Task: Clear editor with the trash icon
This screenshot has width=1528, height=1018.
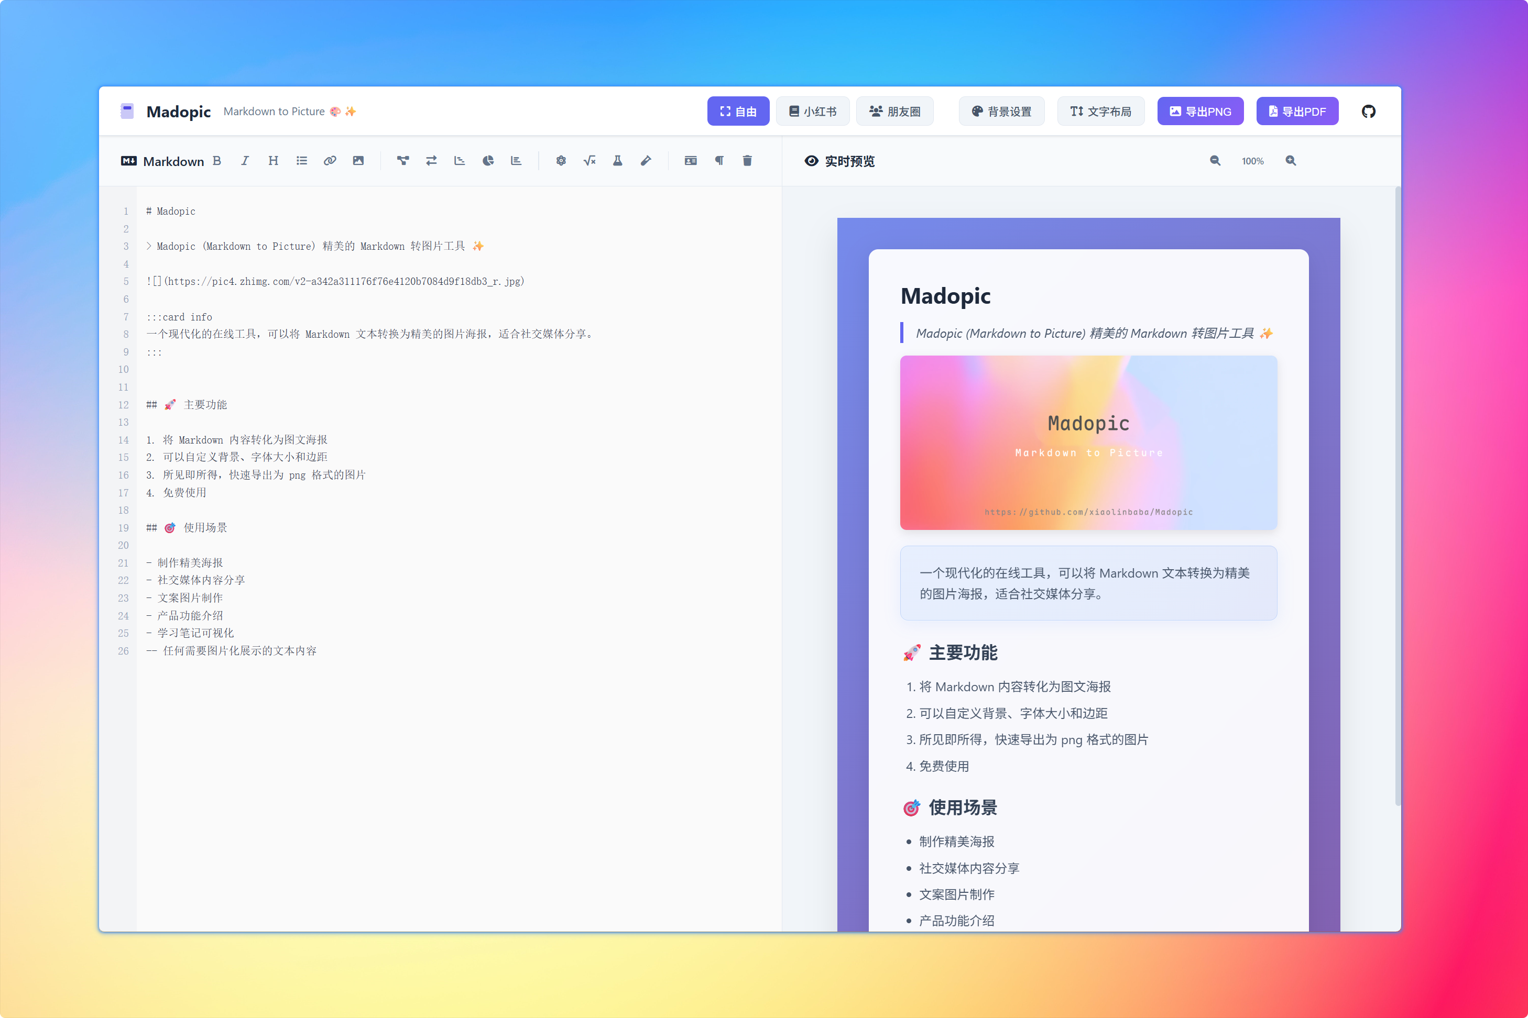Action: coord(747,161)
